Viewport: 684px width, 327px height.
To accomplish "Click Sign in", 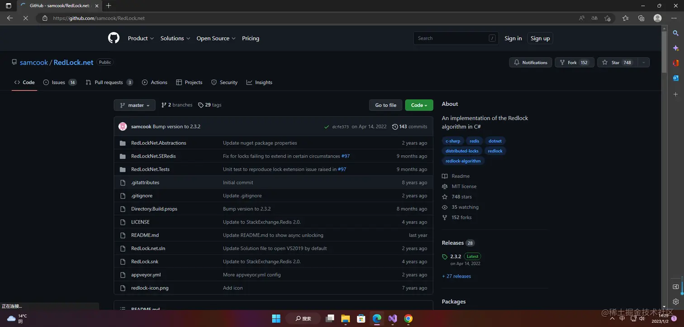I will point(513,38).
